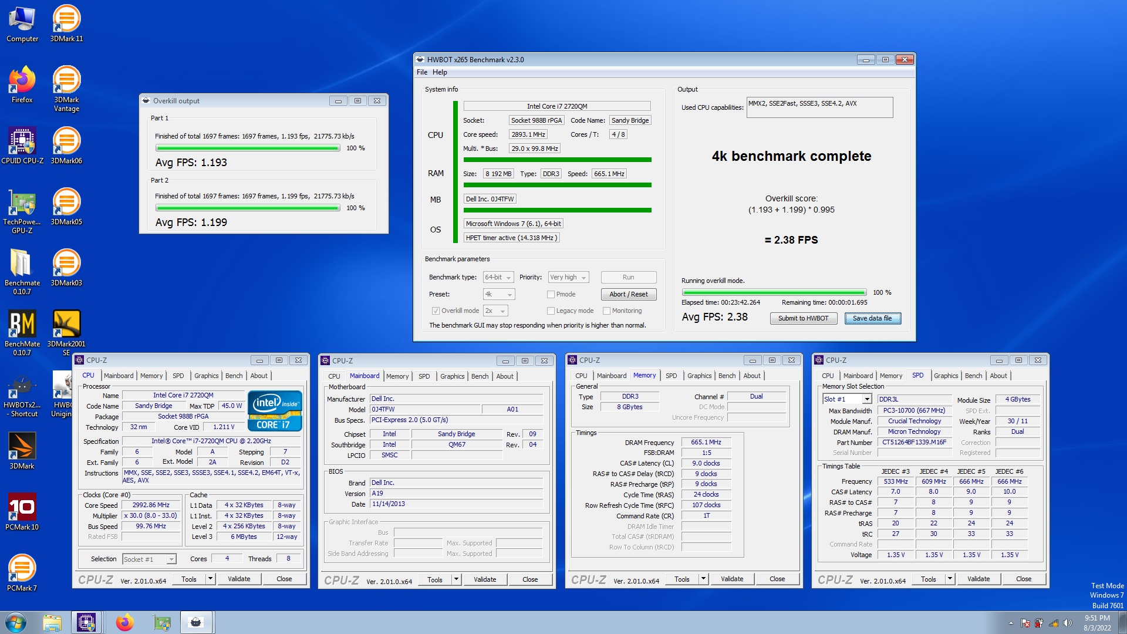This screenshot has width=1127, height=634.
Task: Open the Windows Start menu
Action: (x=16, y=622)
